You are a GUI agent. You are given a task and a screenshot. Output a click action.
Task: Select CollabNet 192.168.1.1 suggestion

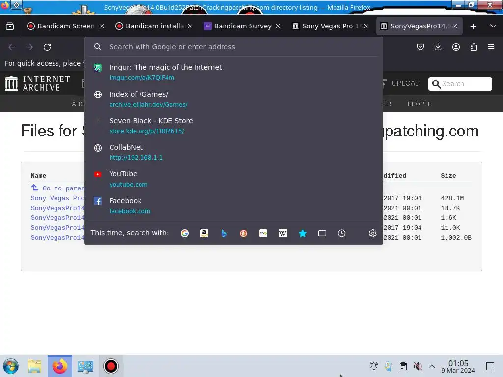click(x=233, y=152)
